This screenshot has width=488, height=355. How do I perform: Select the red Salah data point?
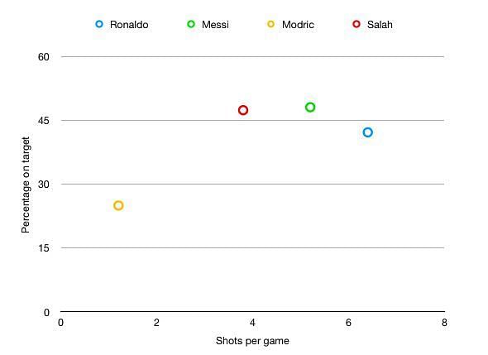(x=243, y=110)
